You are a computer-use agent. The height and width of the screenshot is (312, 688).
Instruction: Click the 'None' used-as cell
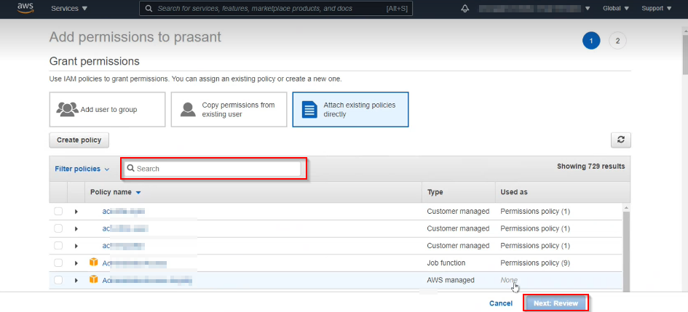(x=509, y=279)
